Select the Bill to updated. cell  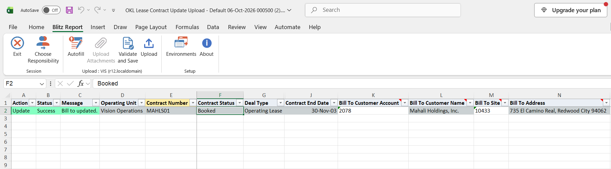[x=80, y=111]
